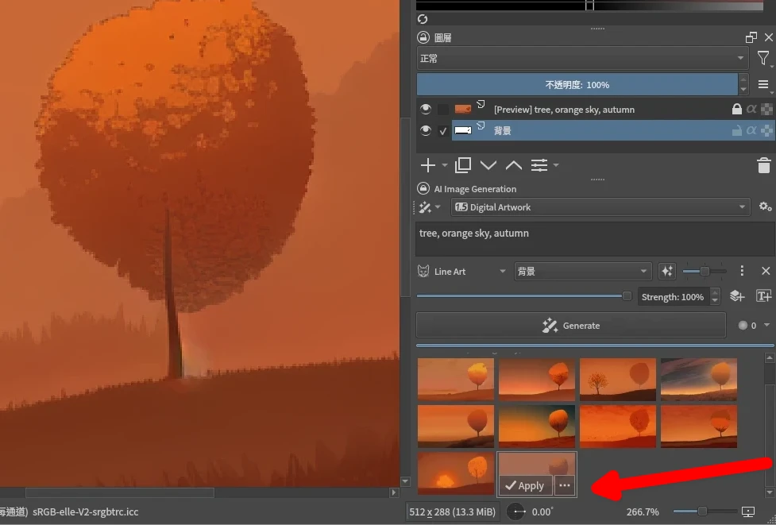Toggle visibility of the 背景 layer
This screenshot has height=525, width=776.
click(426, 130)
